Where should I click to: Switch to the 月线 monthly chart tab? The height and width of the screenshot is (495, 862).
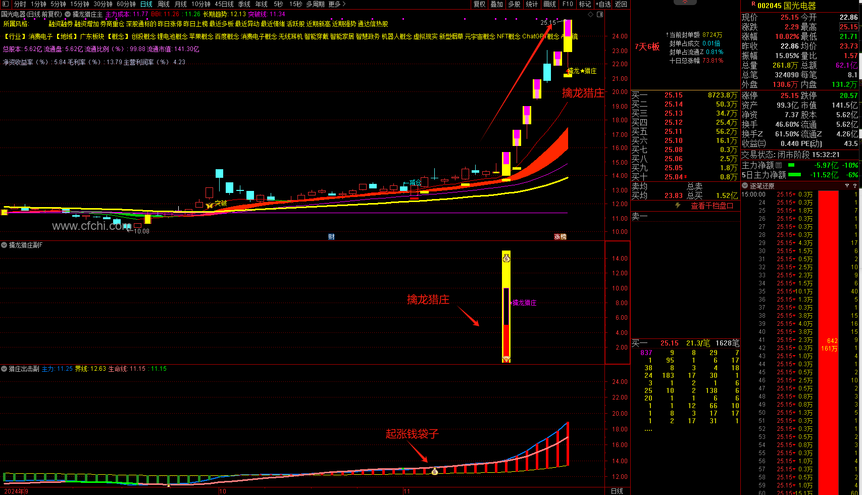181,4
